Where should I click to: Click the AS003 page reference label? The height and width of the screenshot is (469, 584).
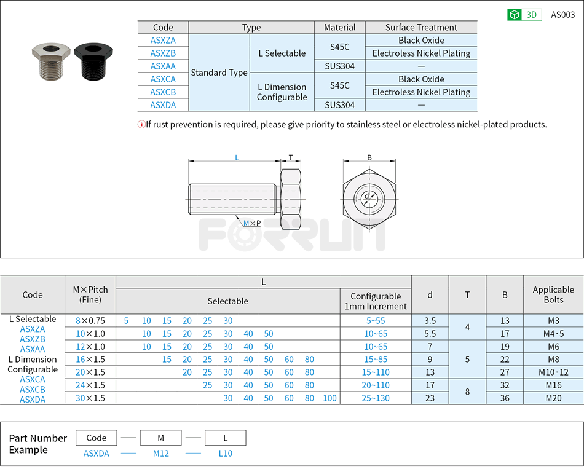point(563,14)
